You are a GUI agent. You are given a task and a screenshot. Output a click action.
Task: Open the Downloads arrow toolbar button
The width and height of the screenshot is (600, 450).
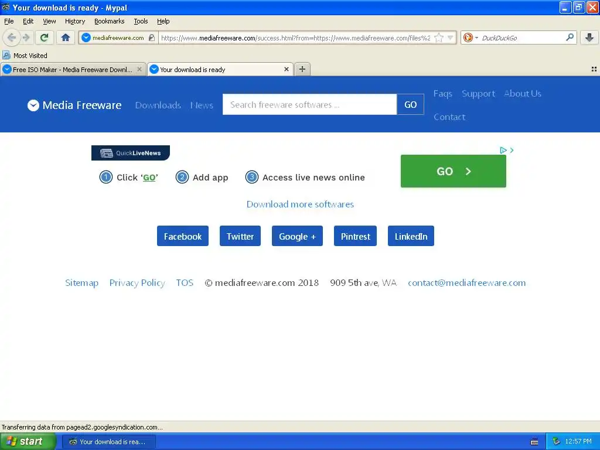pos(589,37)
